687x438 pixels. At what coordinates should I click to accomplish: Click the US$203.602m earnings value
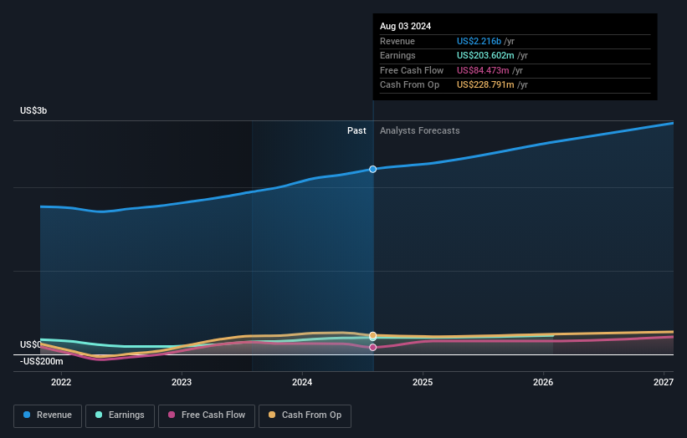coord(485,55)
